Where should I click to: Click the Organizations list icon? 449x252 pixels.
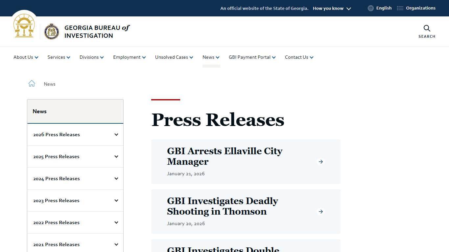coord(400,8)
